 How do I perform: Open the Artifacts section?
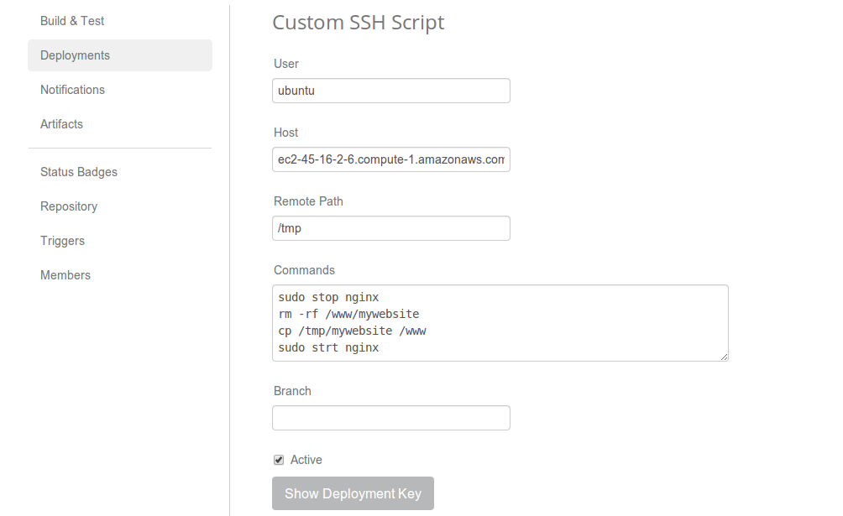61,124
